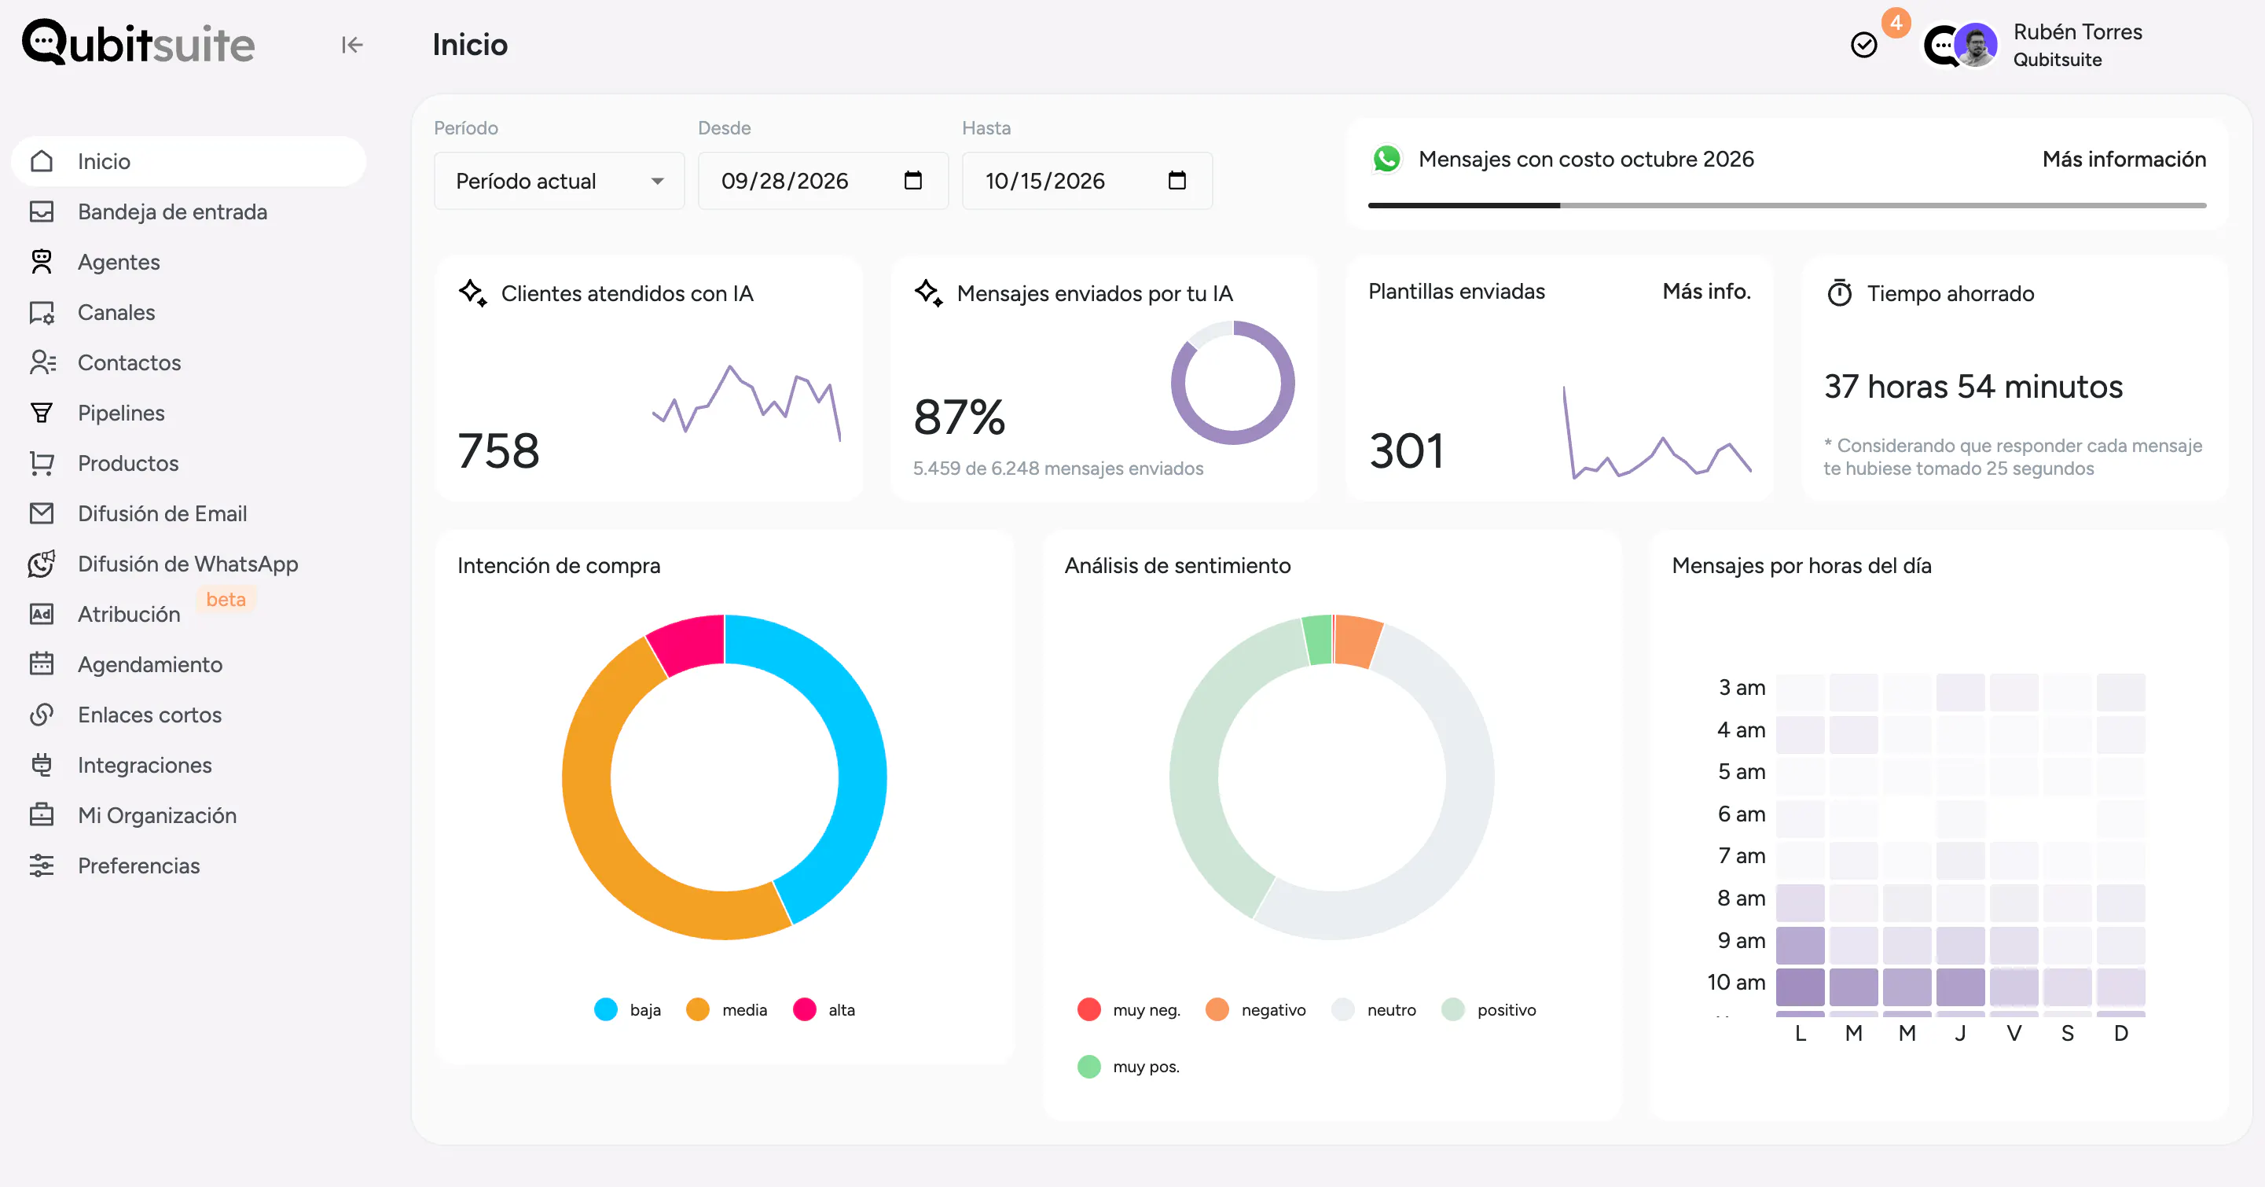Open the Período actual dropdown
Image resolution: width=2265 pixels, height=1187 pixels.
point(560,180)
